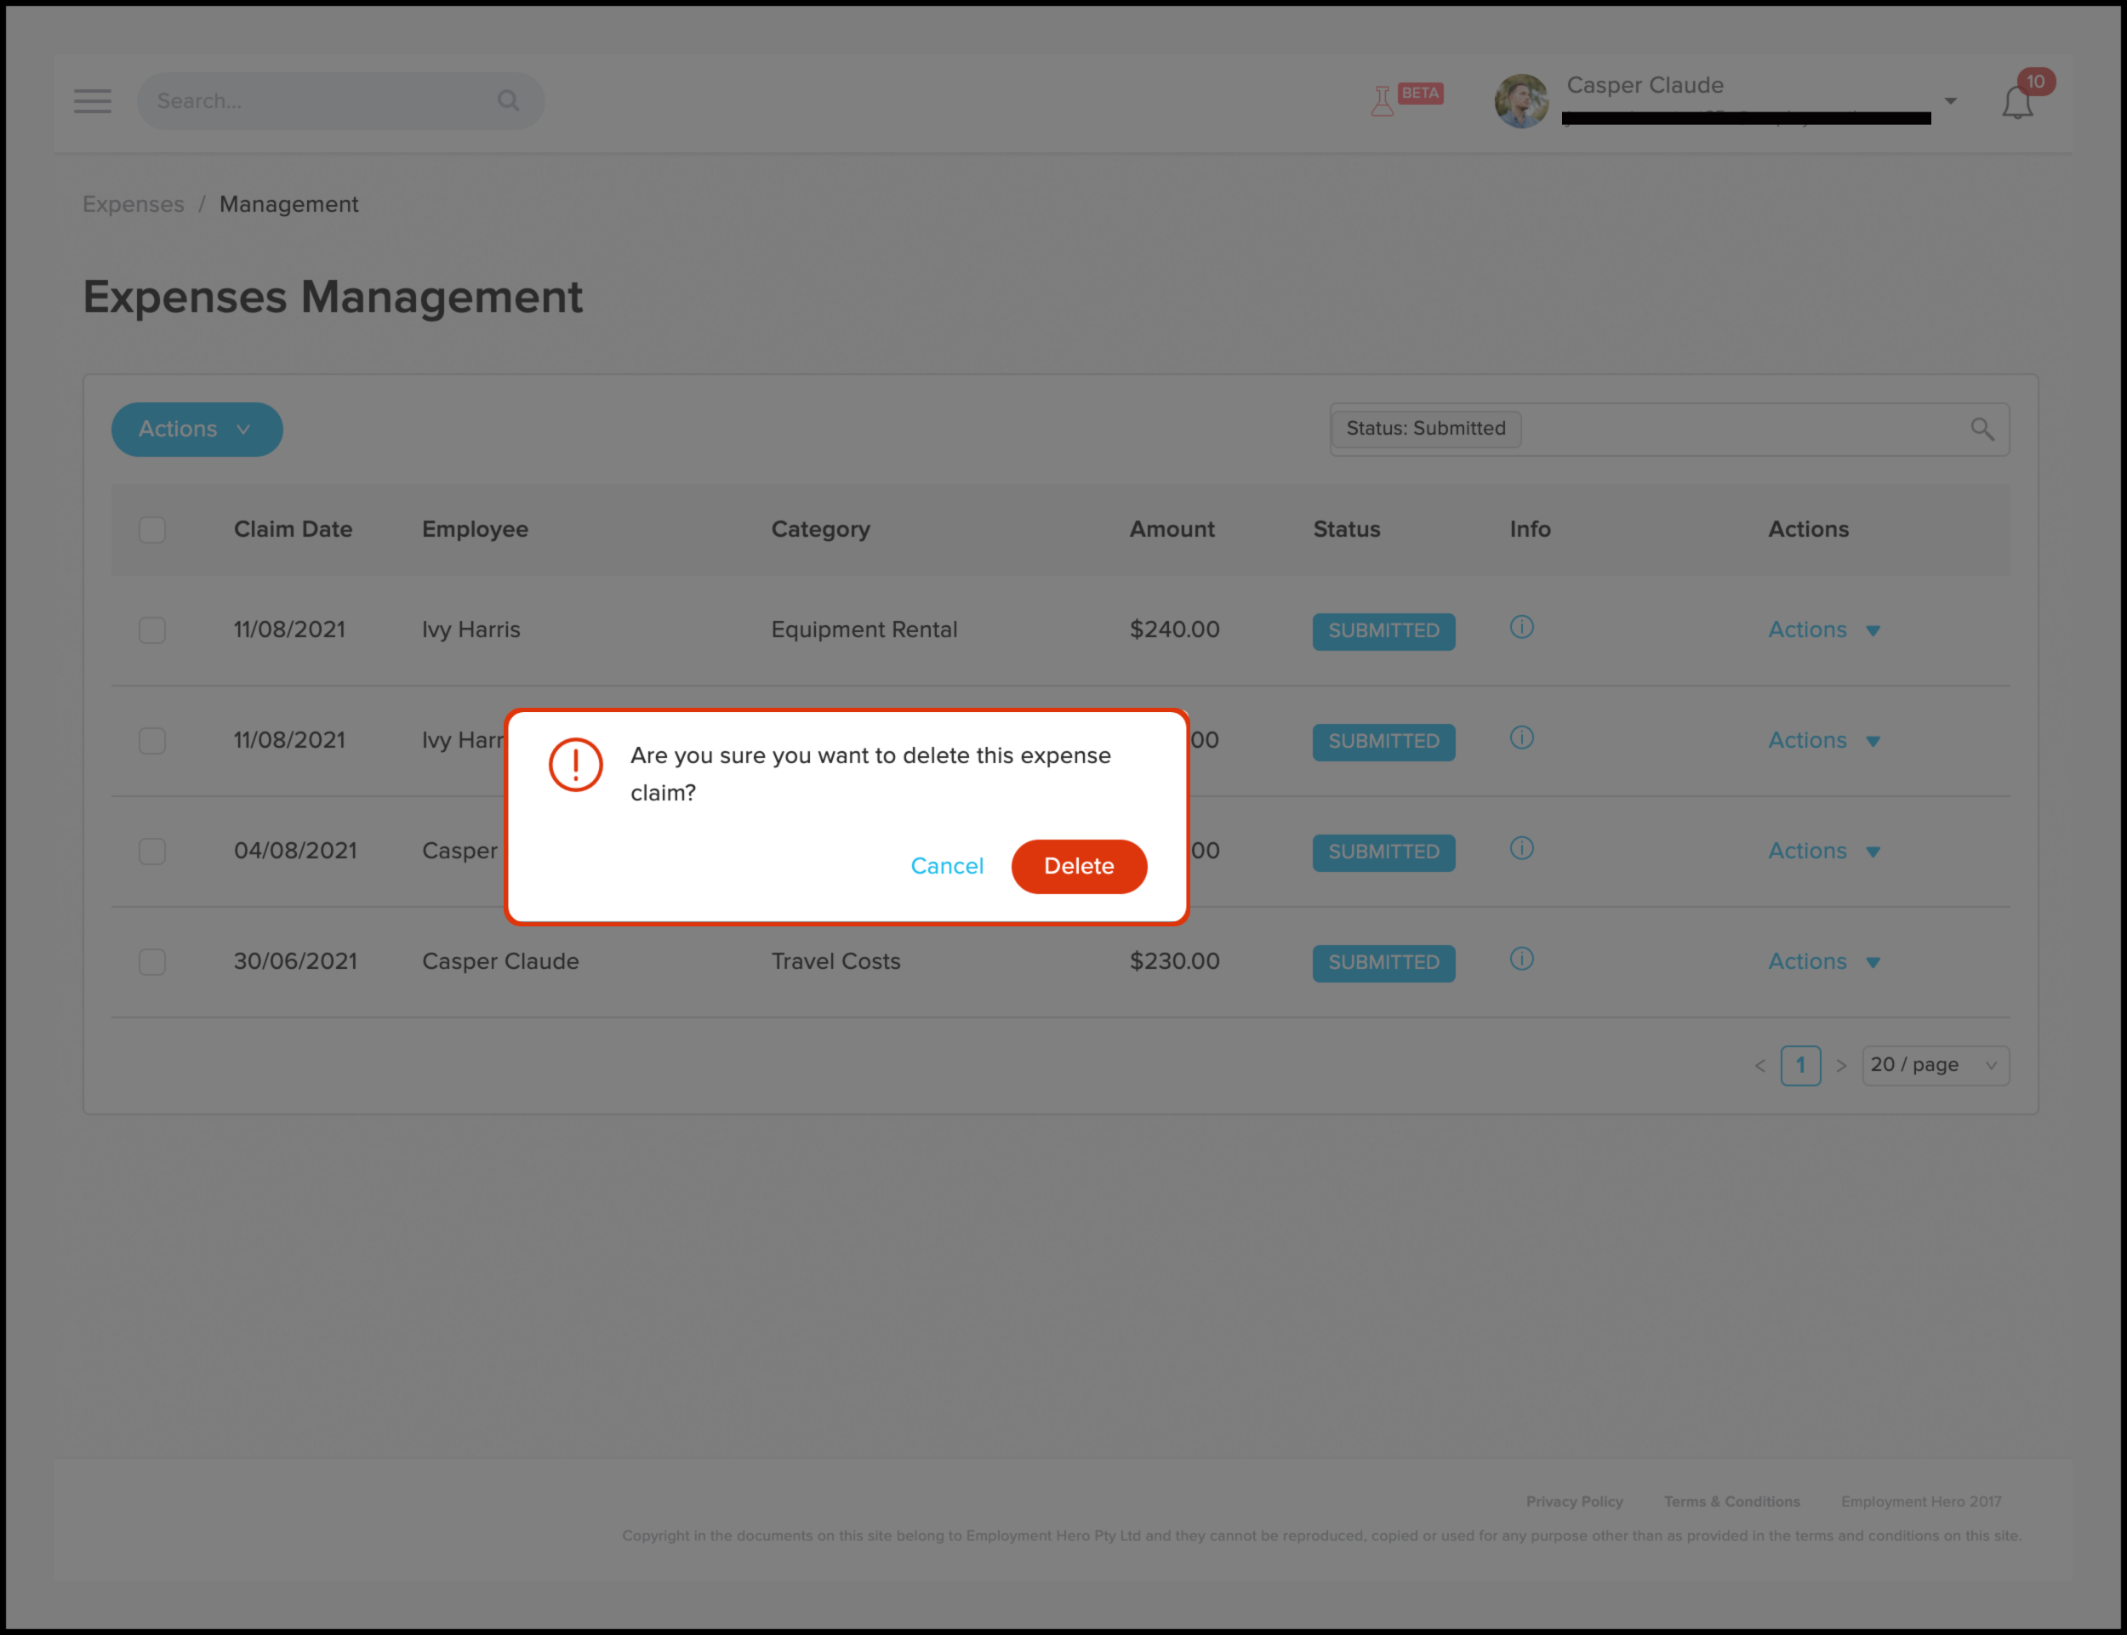Open Actions dropdown for the $240.00 claim

[x=1823, y=630]
